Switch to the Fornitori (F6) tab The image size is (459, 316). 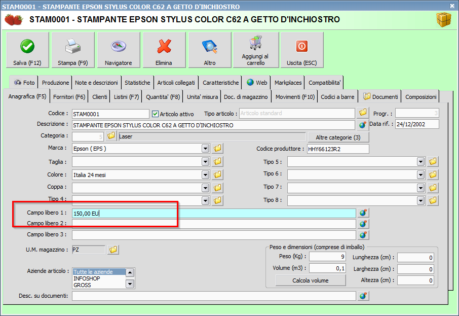tap(69, 97)
